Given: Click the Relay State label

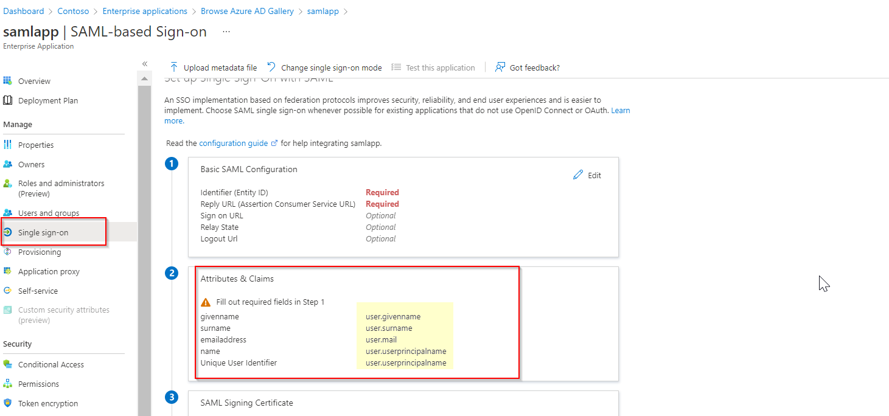Looking at the screenshot, I should [x=220, y=227].
